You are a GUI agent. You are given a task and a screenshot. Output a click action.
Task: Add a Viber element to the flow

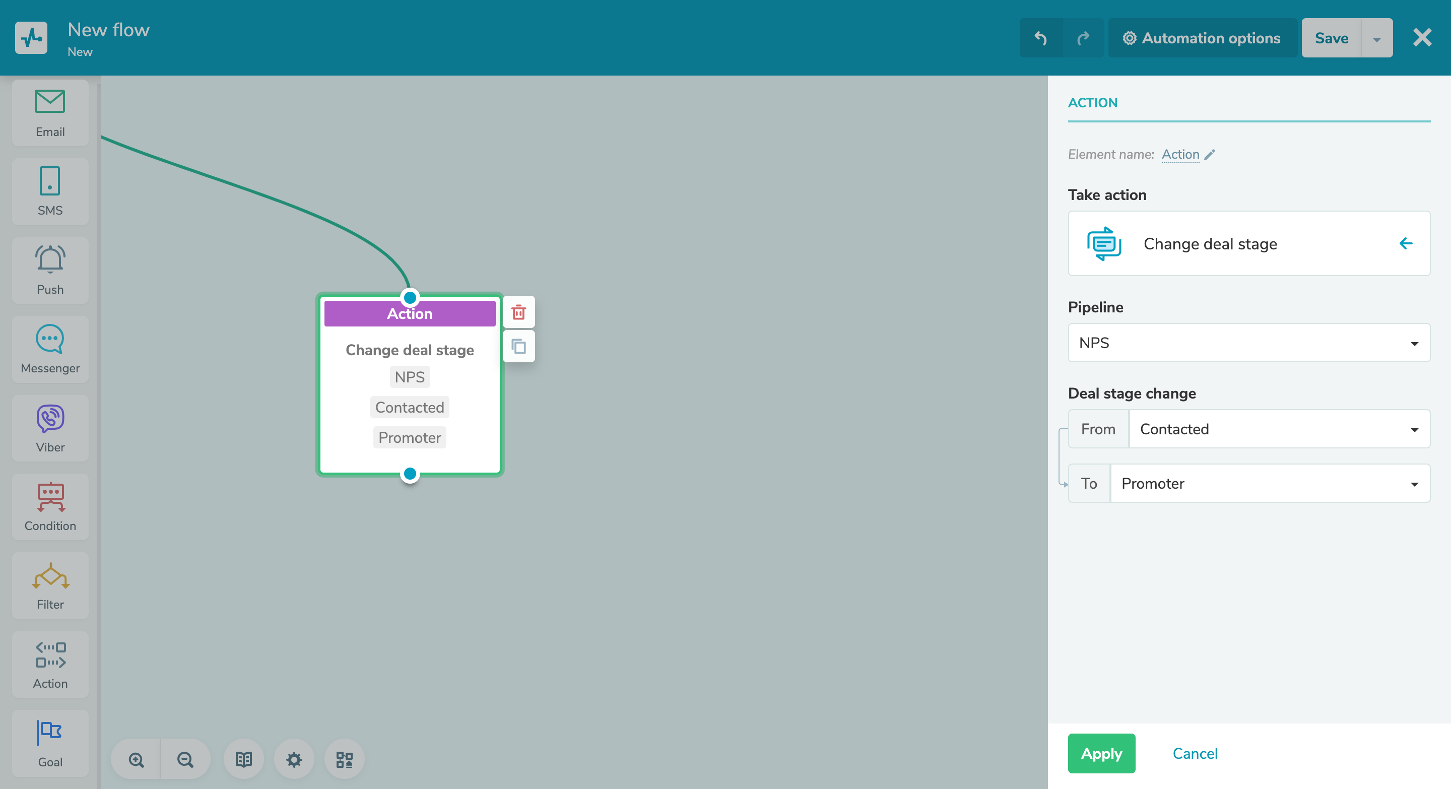pos(49,428)
